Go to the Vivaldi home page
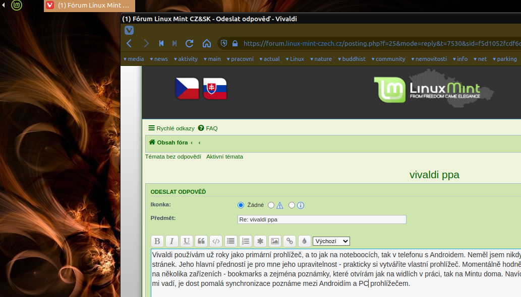Screen dimensions: 521x297 click(x=206, y=43)
